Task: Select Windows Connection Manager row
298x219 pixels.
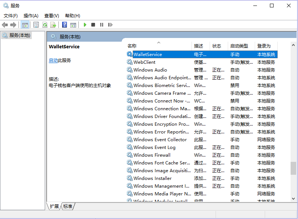Action: 202,109
